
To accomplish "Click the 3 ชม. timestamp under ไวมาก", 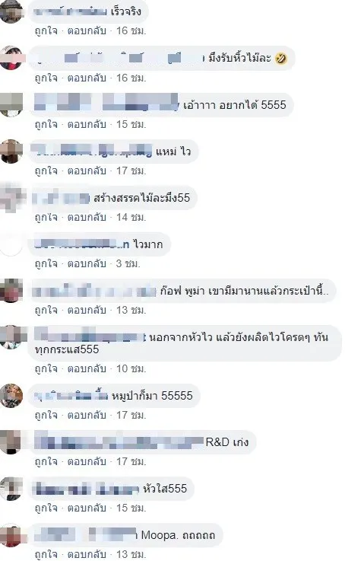I will tap(128, 264).
